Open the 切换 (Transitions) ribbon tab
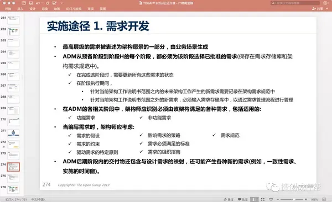The height and width of the screenshot is (202, 332). (45, 9)
